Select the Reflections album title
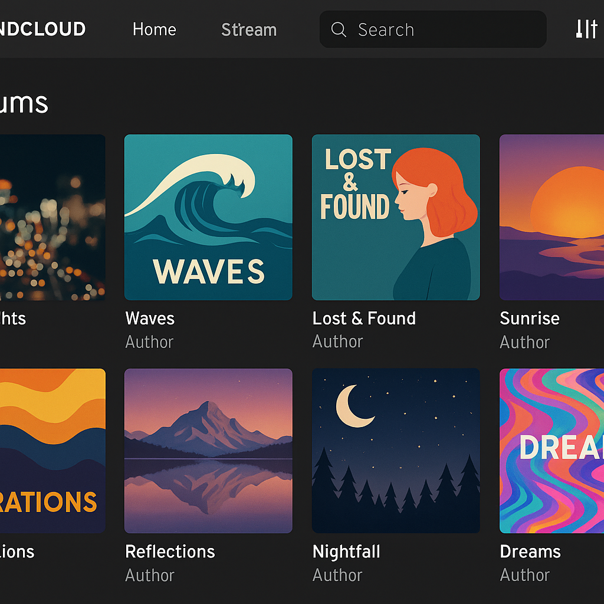The image size is (604, 604). tap(170, 552)
